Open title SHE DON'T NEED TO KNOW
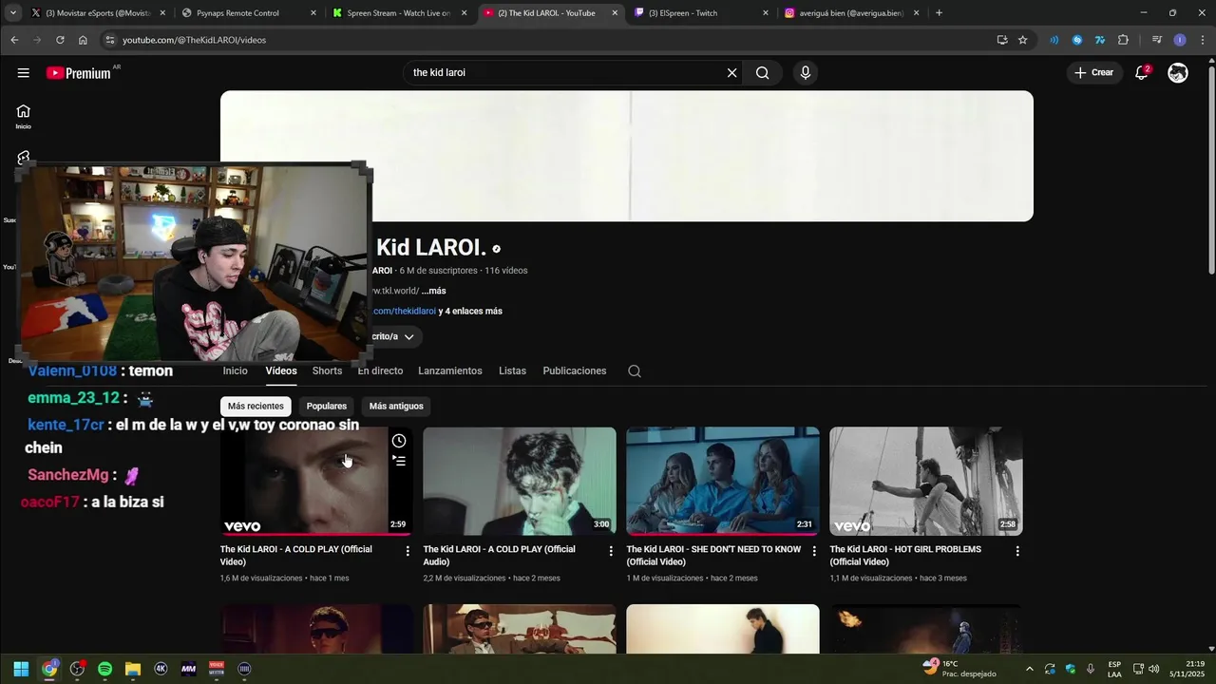This screenshot has height=684, width=1216. (x=713, y=556)
